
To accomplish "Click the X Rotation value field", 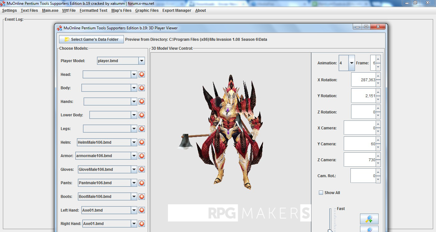I will click(x=363, y=80).
